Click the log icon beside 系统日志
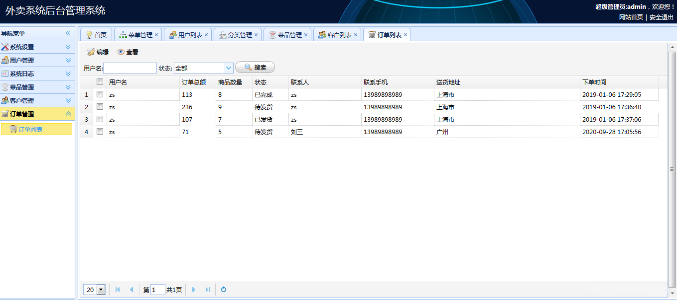The height and width of the screenshot is (300, 677). pyautogui.click(x=5, y=74)
